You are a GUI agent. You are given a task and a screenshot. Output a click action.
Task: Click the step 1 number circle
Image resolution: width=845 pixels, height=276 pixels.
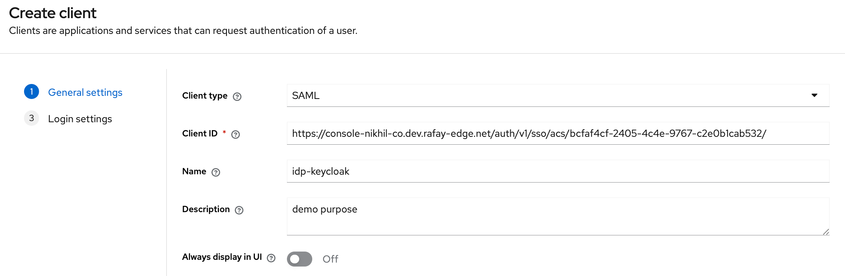(32, 92)
